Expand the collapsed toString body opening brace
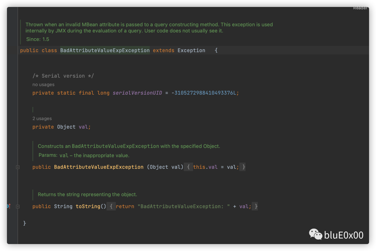376x251 pixels. (x=111, y=206)
